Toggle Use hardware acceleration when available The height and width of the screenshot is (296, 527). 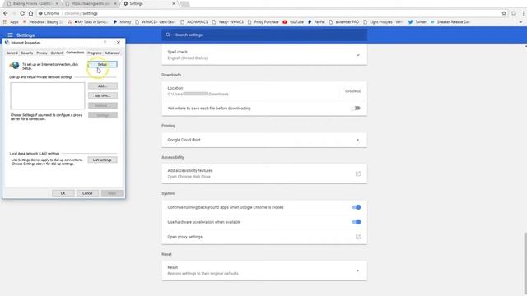pos(356,222)
